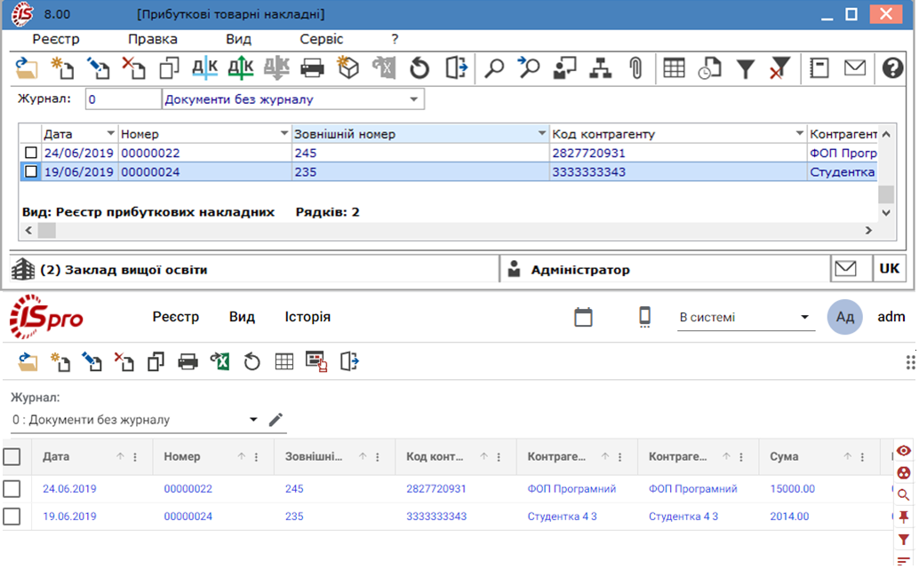The image size is (919, 569).
Task: Open web document link 00000022
Action: (188, 489)
